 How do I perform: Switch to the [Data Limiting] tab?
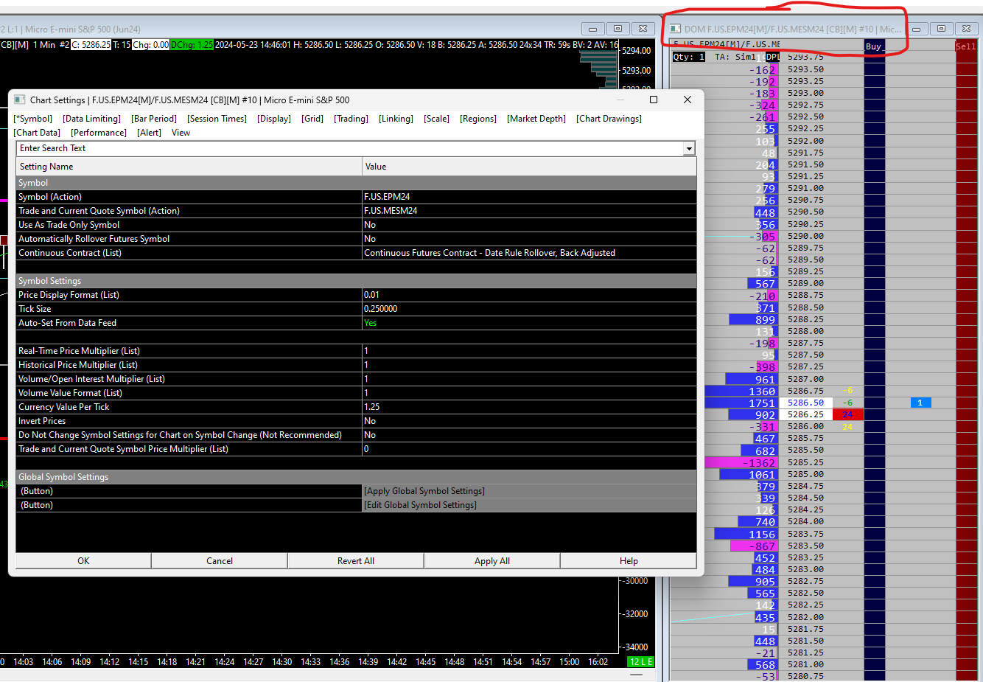click(x=91, y=119)
